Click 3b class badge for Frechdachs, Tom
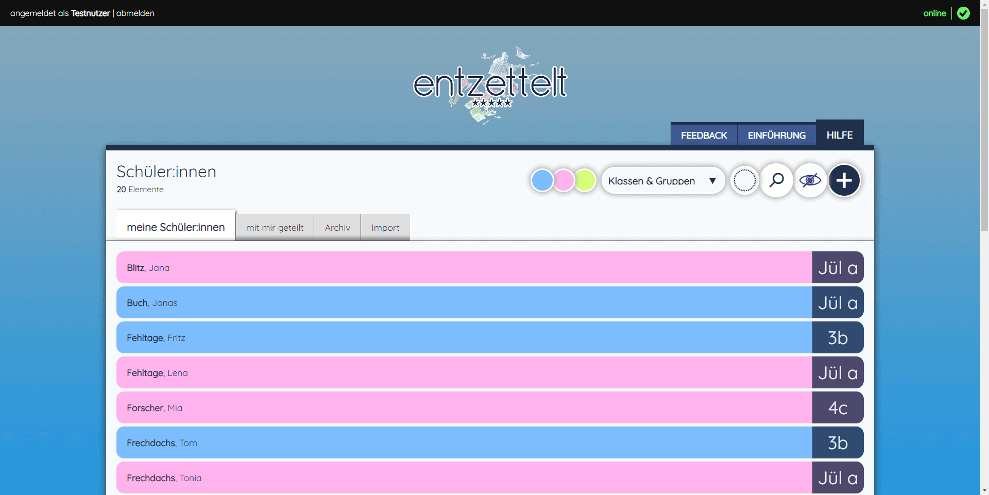Viewport: 989px width, 495px height. 838,442
